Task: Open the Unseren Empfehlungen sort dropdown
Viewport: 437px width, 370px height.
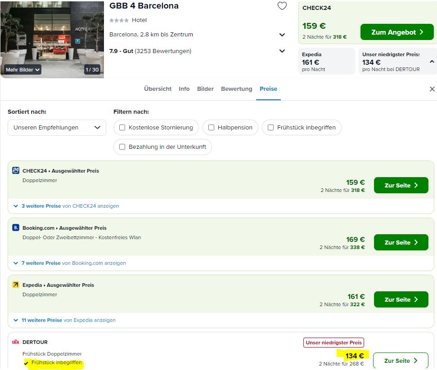Action: coord(57,128)
